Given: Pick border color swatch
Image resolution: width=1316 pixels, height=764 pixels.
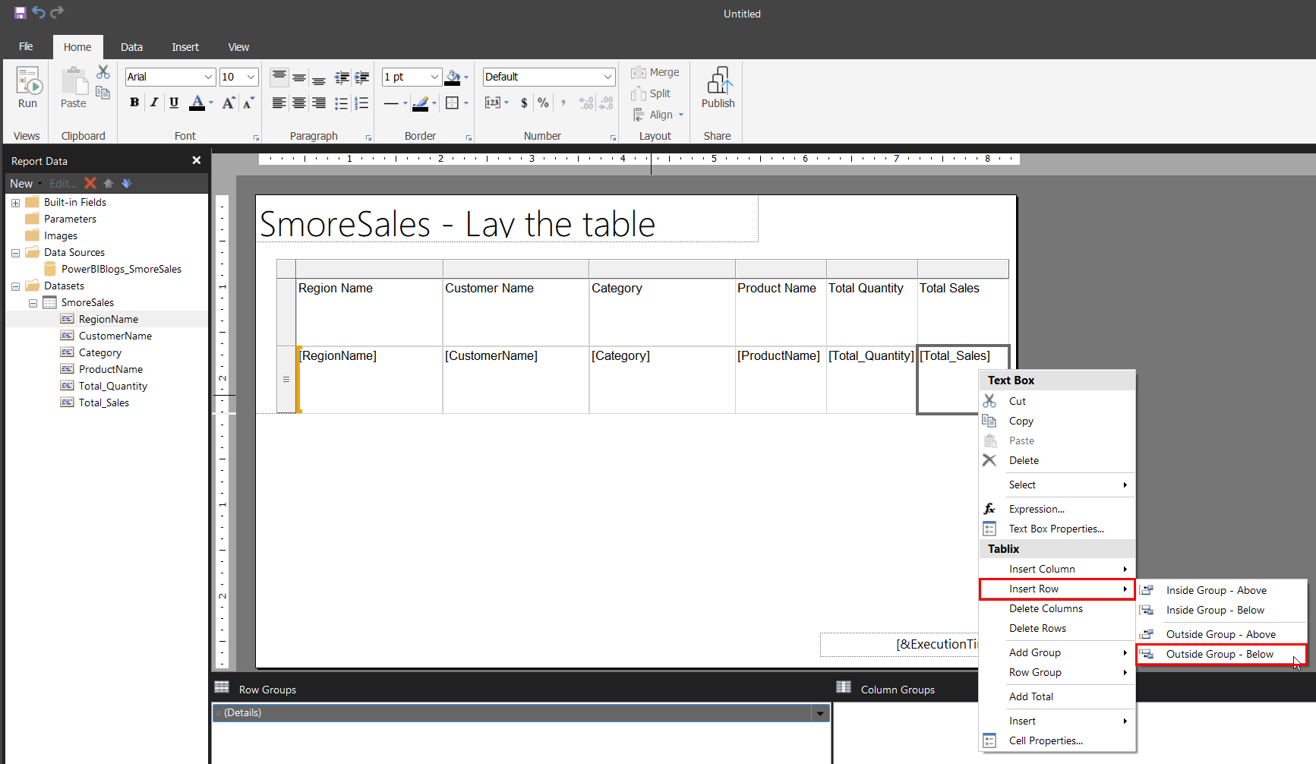Looking at the screenshot, I should [420, 103].
